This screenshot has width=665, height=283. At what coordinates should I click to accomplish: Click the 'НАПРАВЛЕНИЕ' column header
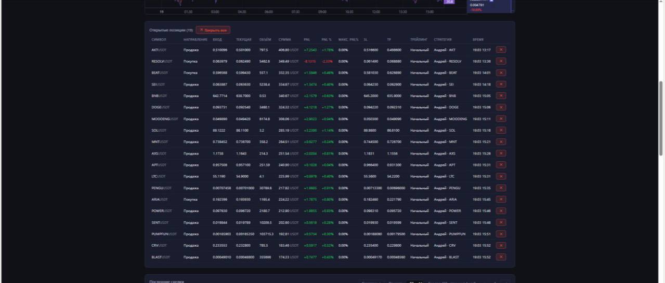point(195,39)
